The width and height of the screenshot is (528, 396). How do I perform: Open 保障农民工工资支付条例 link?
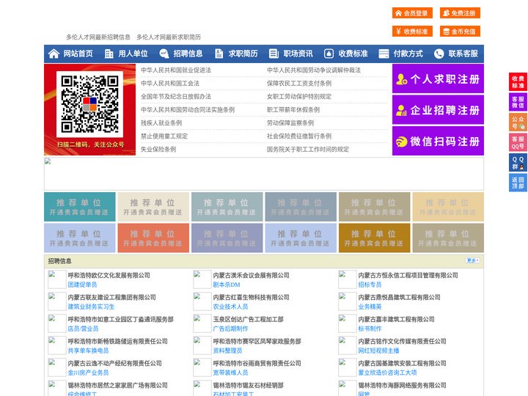click(x=299, y=83)
